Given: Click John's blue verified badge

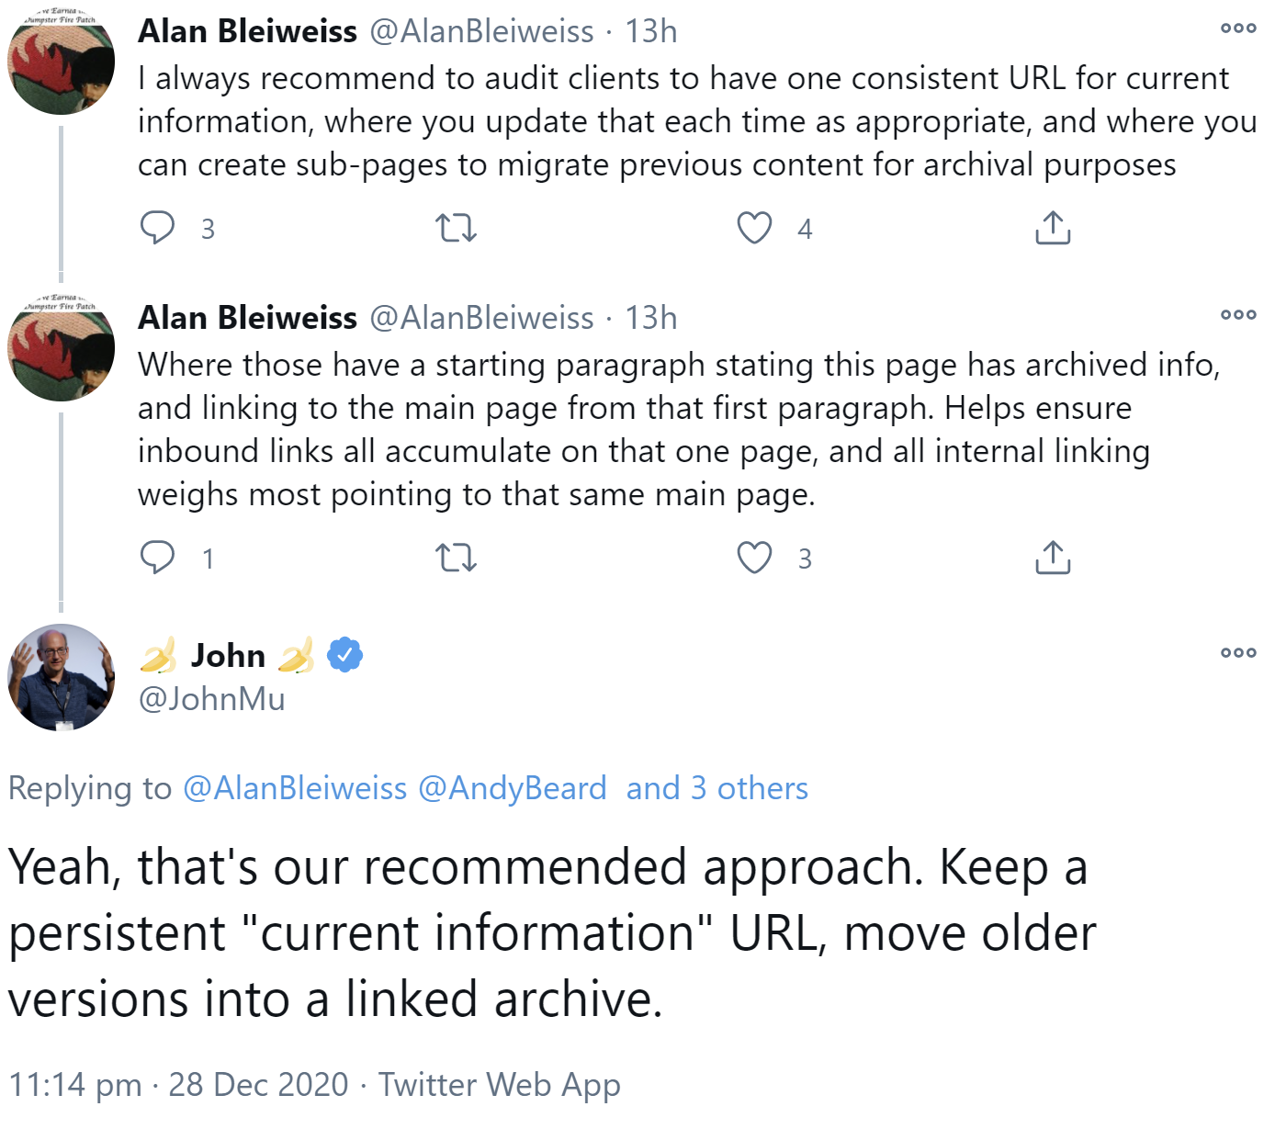Looking at the screenshot, I should 345,655.
